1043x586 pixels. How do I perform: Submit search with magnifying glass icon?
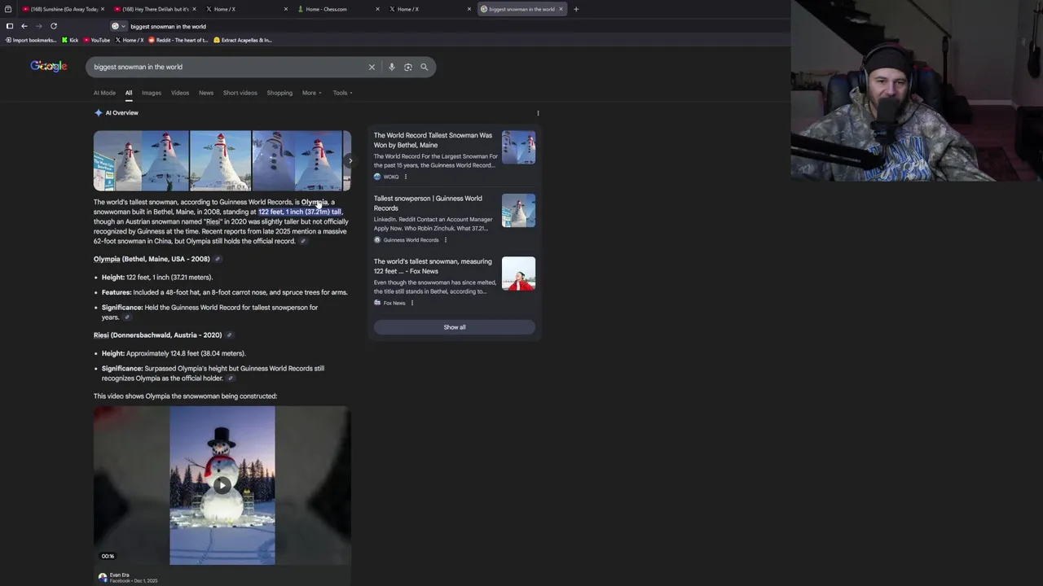click(x=424, y=67)
